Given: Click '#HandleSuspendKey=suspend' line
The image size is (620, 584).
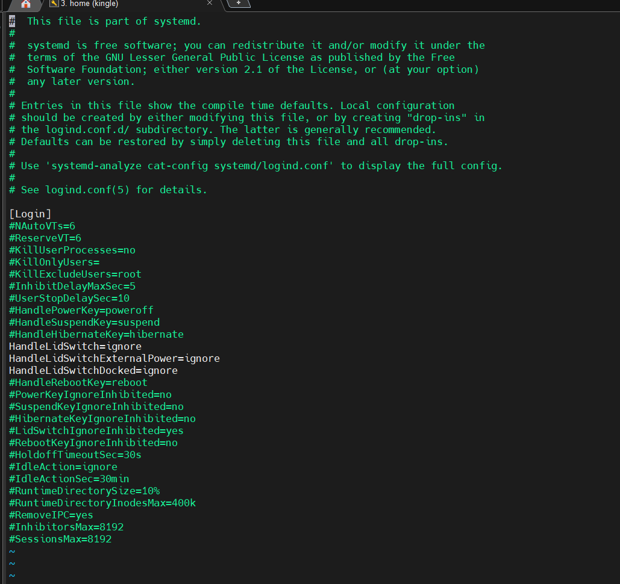Looking at the screenshot, I should pyautogui.click(x=84, y=323).
